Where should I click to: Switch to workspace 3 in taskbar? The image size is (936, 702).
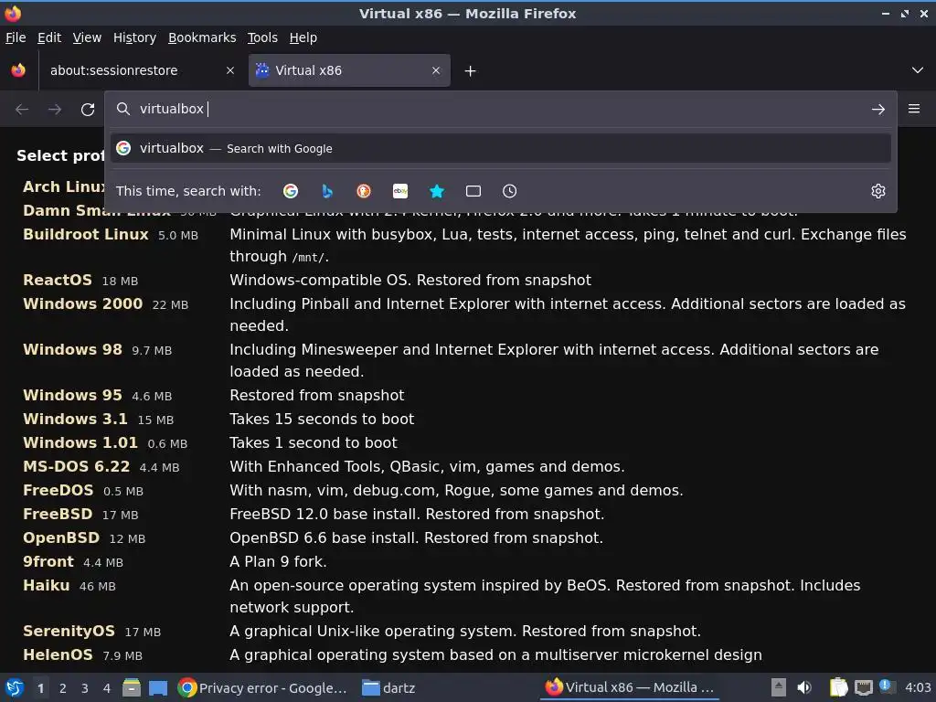pos(85,688)
